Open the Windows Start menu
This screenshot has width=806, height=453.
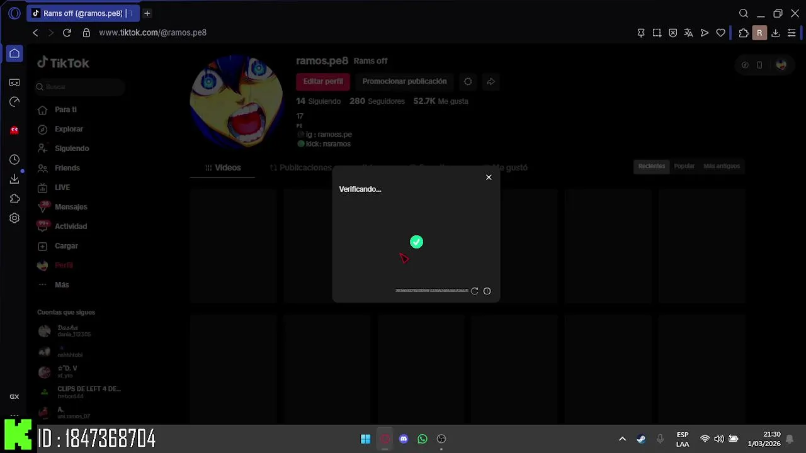[x=365, y=439]
